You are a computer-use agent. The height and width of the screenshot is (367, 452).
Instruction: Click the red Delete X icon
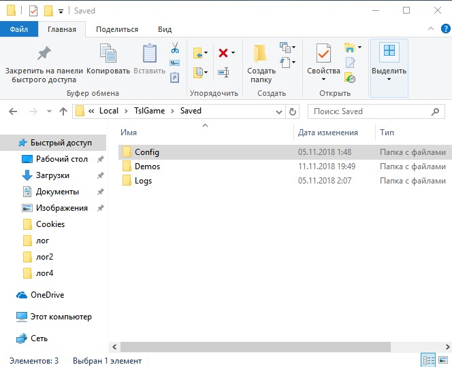point(223,53)
